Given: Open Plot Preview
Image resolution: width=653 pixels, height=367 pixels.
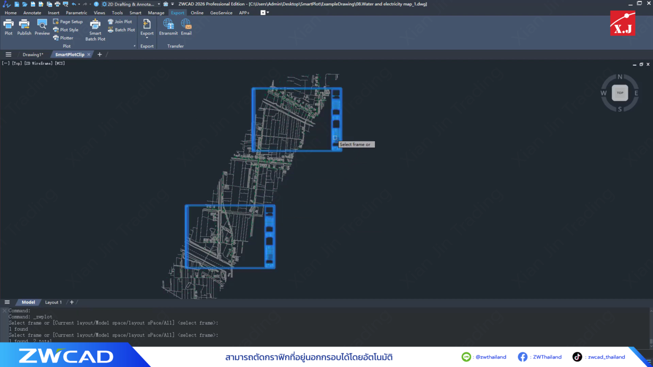Looking at the screenshot, I should point(42,27).
